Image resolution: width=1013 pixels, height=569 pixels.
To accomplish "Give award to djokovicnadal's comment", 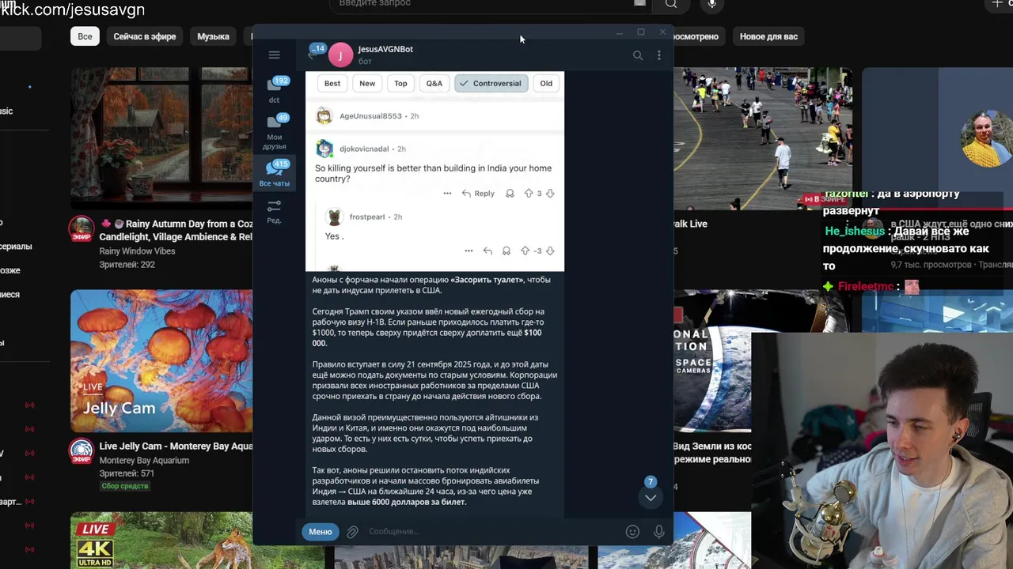I will pos(510,194).
